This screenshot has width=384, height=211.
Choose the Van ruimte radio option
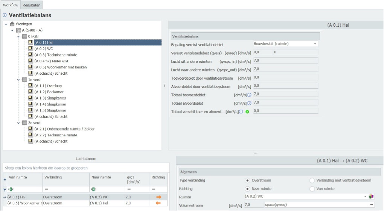(312, 189)
